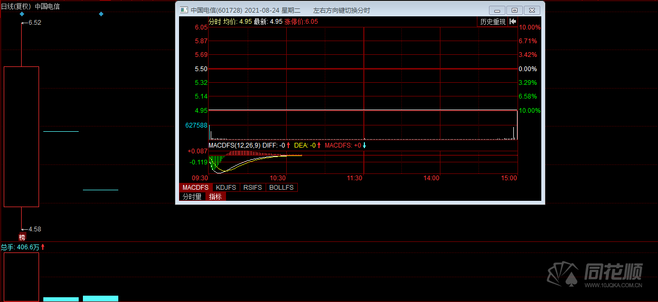Click the red up arrow after DIFF value
658x302 pixels.
pyautogui.click(x=288, y=145)
